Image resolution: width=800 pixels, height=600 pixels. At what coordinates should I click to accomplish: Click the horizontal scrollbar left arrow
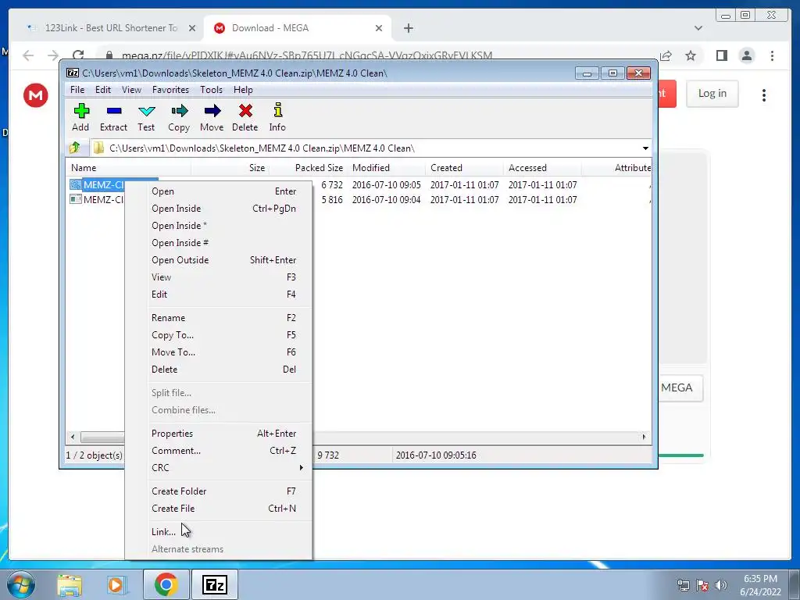(x=73, y=437)
